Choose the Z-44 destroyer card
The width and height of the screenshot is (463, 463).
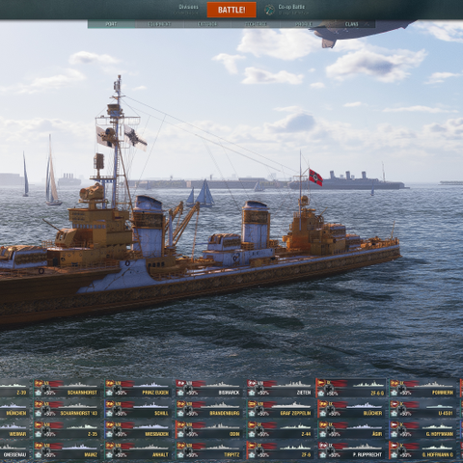281,429
